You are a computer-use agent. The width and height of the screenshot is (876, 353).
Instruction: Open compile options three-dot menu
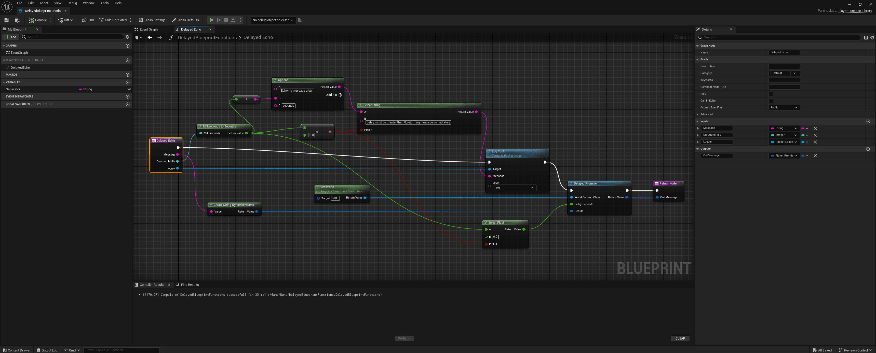[x=51, y=20]
